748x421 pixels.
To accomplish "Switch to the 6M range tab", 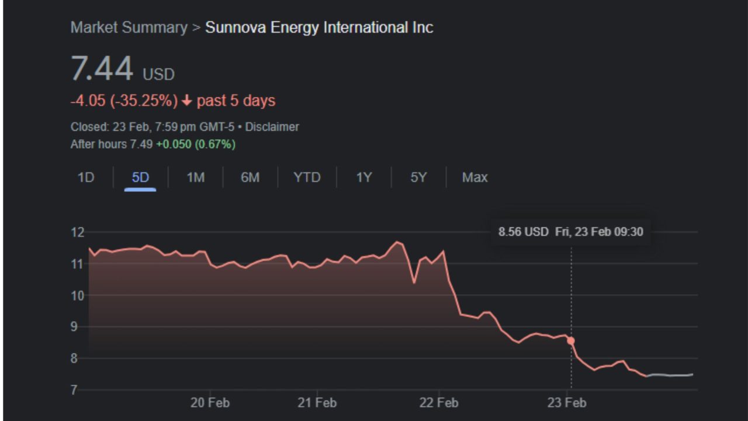I will [250, 177].
